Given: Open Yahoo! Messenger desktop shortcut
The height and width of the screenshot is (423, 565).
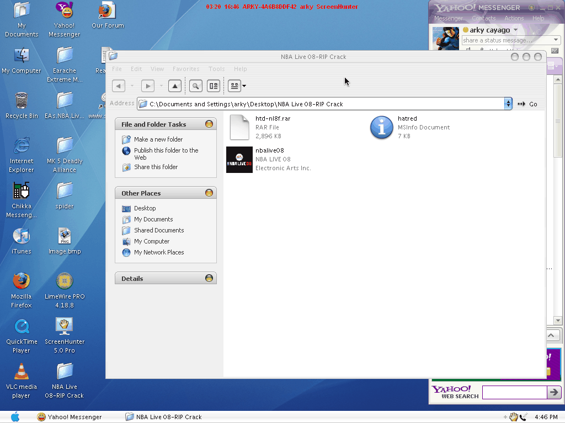Looking at the screenshot, I should click(65, 20).
